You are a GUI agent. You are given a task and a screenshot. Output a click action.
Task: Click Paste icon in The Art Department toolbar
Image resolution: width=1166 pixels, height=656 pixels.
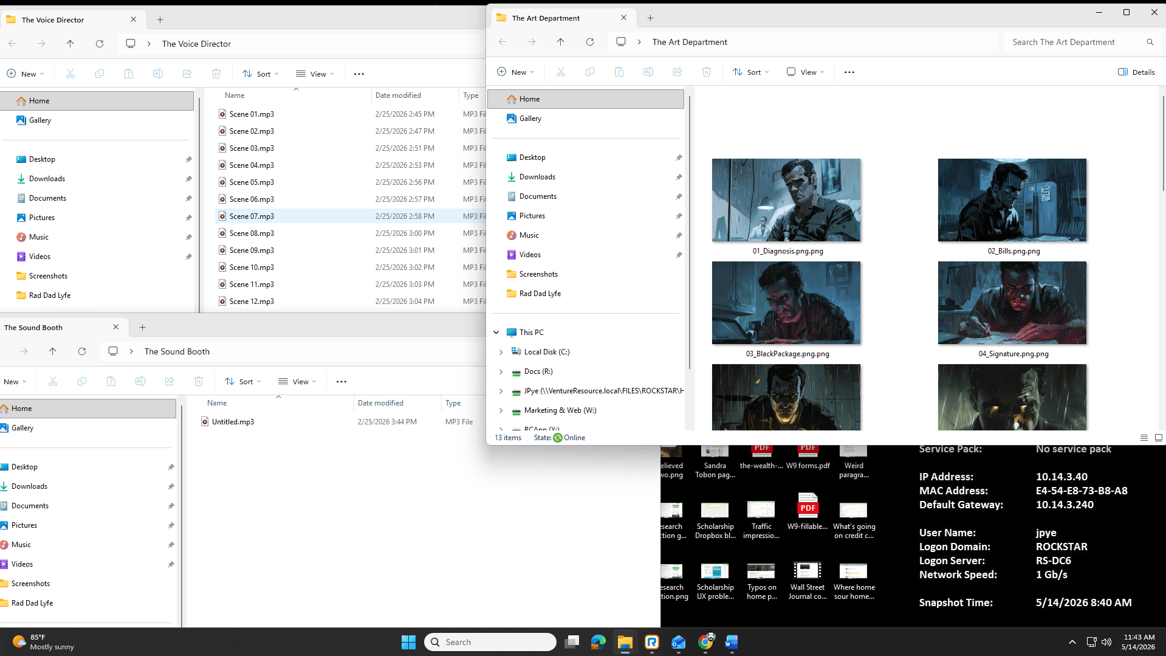[619, 72]
